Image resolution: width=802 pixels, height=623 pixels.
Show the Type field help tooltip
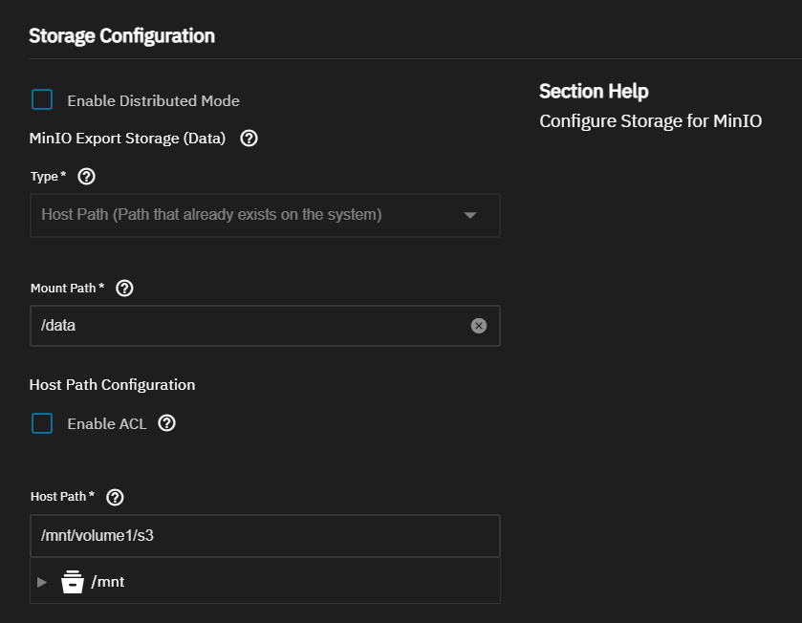pyautogui.click(x=86, y=177)
